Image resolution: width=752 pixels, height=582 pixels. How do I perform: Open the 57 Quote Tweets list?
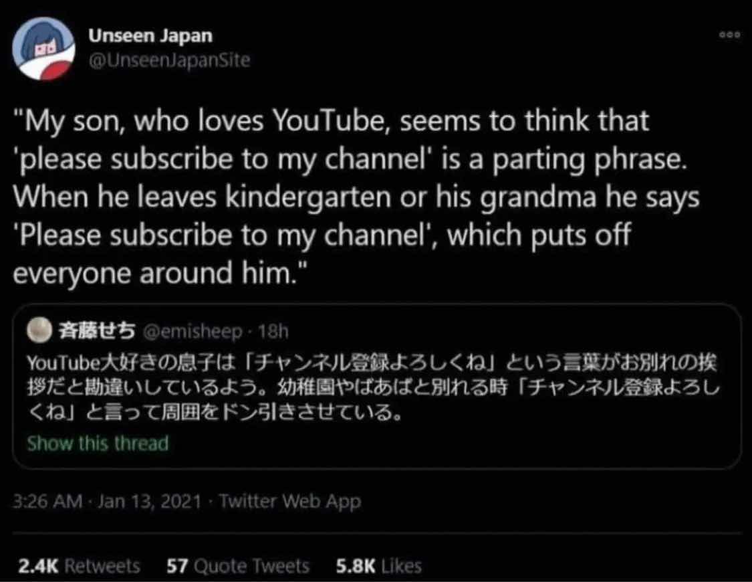coord(237,566)
